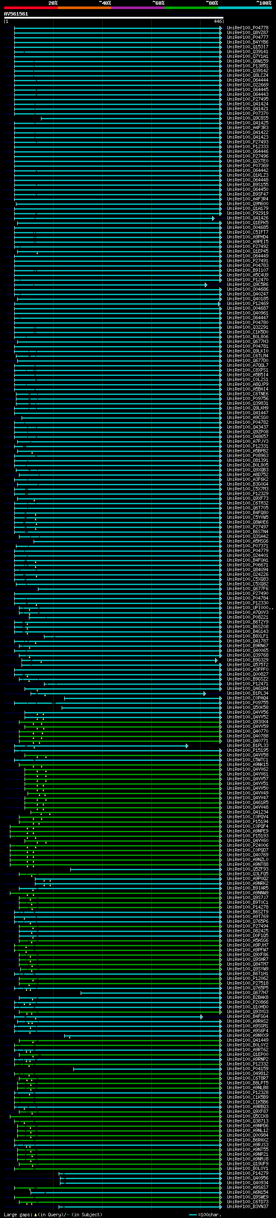This screenshot has height=1218, width=276.
Task: Select hit label UniRef100_P14279
Action: tap(248, 1173)
